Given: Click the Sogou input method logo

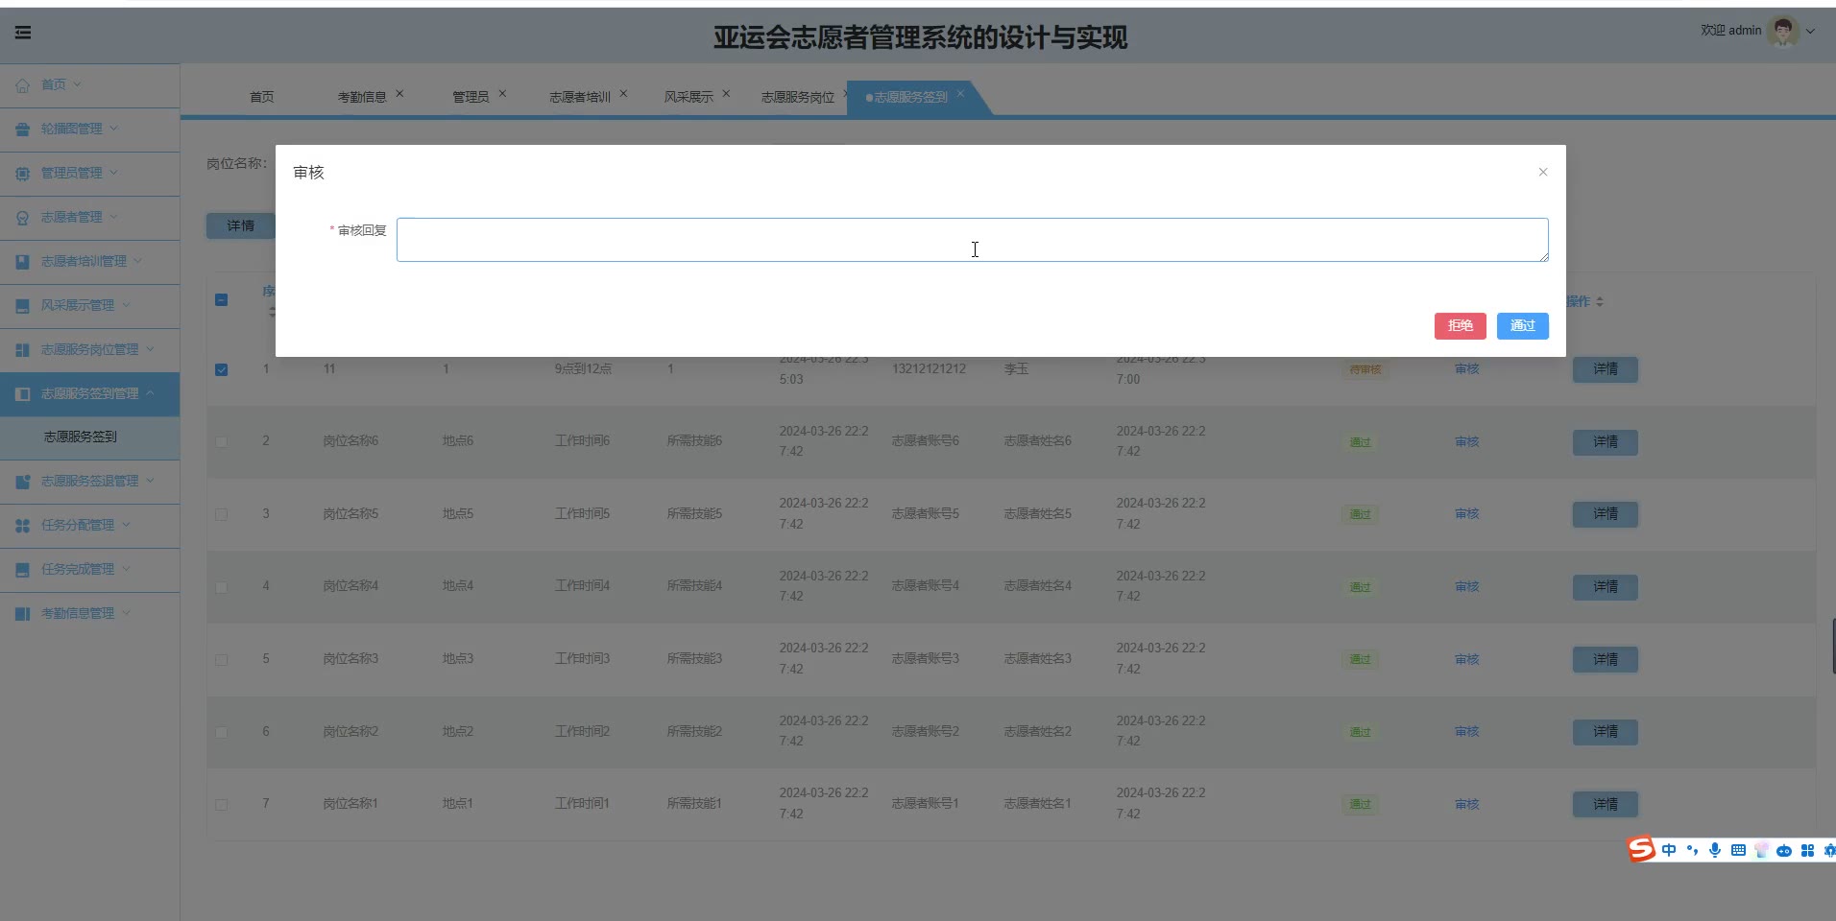Looking at the screenshot, I should 1641,849.
